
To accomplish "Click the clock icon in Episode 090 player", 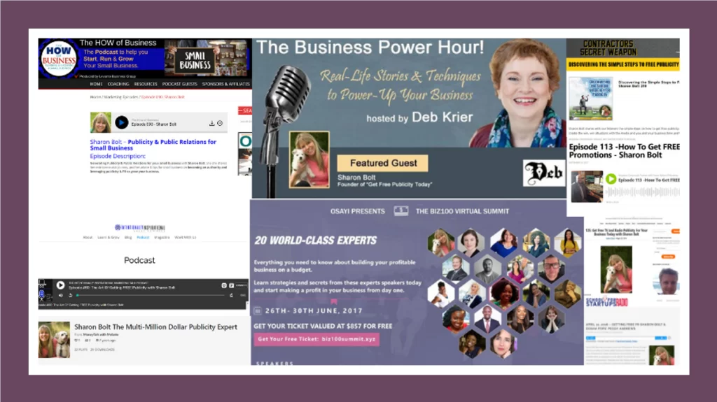I will tap(220, 123).
